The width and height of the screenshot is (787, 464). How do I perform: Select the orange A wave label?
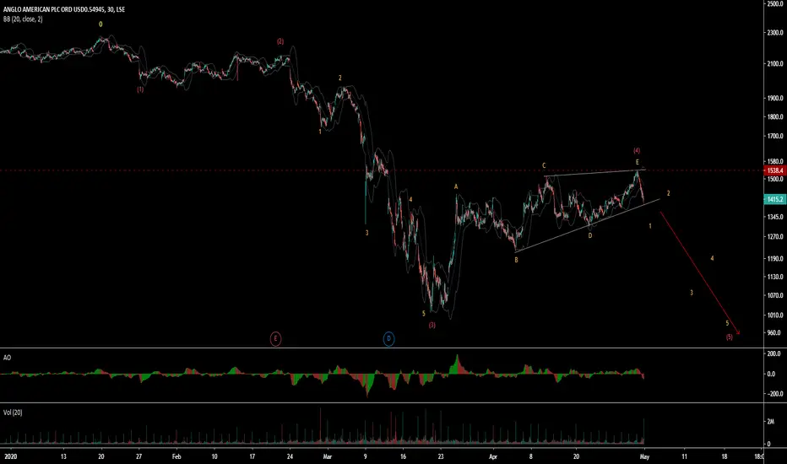(x=456, y=186)
